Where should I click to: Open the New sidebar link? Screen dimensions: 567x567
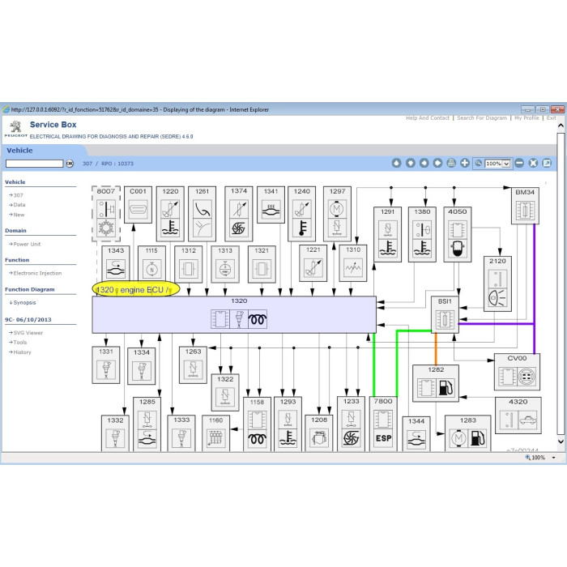point(19,215)
